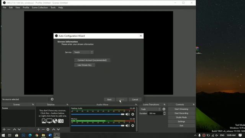Open source properties gear beside No source selected
This screenshot has width=245, height=138.
52,99
